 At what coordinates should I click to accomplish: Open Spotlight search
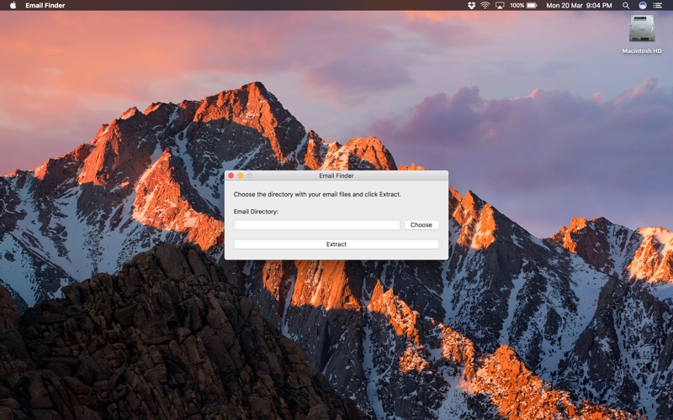(626, 6)
